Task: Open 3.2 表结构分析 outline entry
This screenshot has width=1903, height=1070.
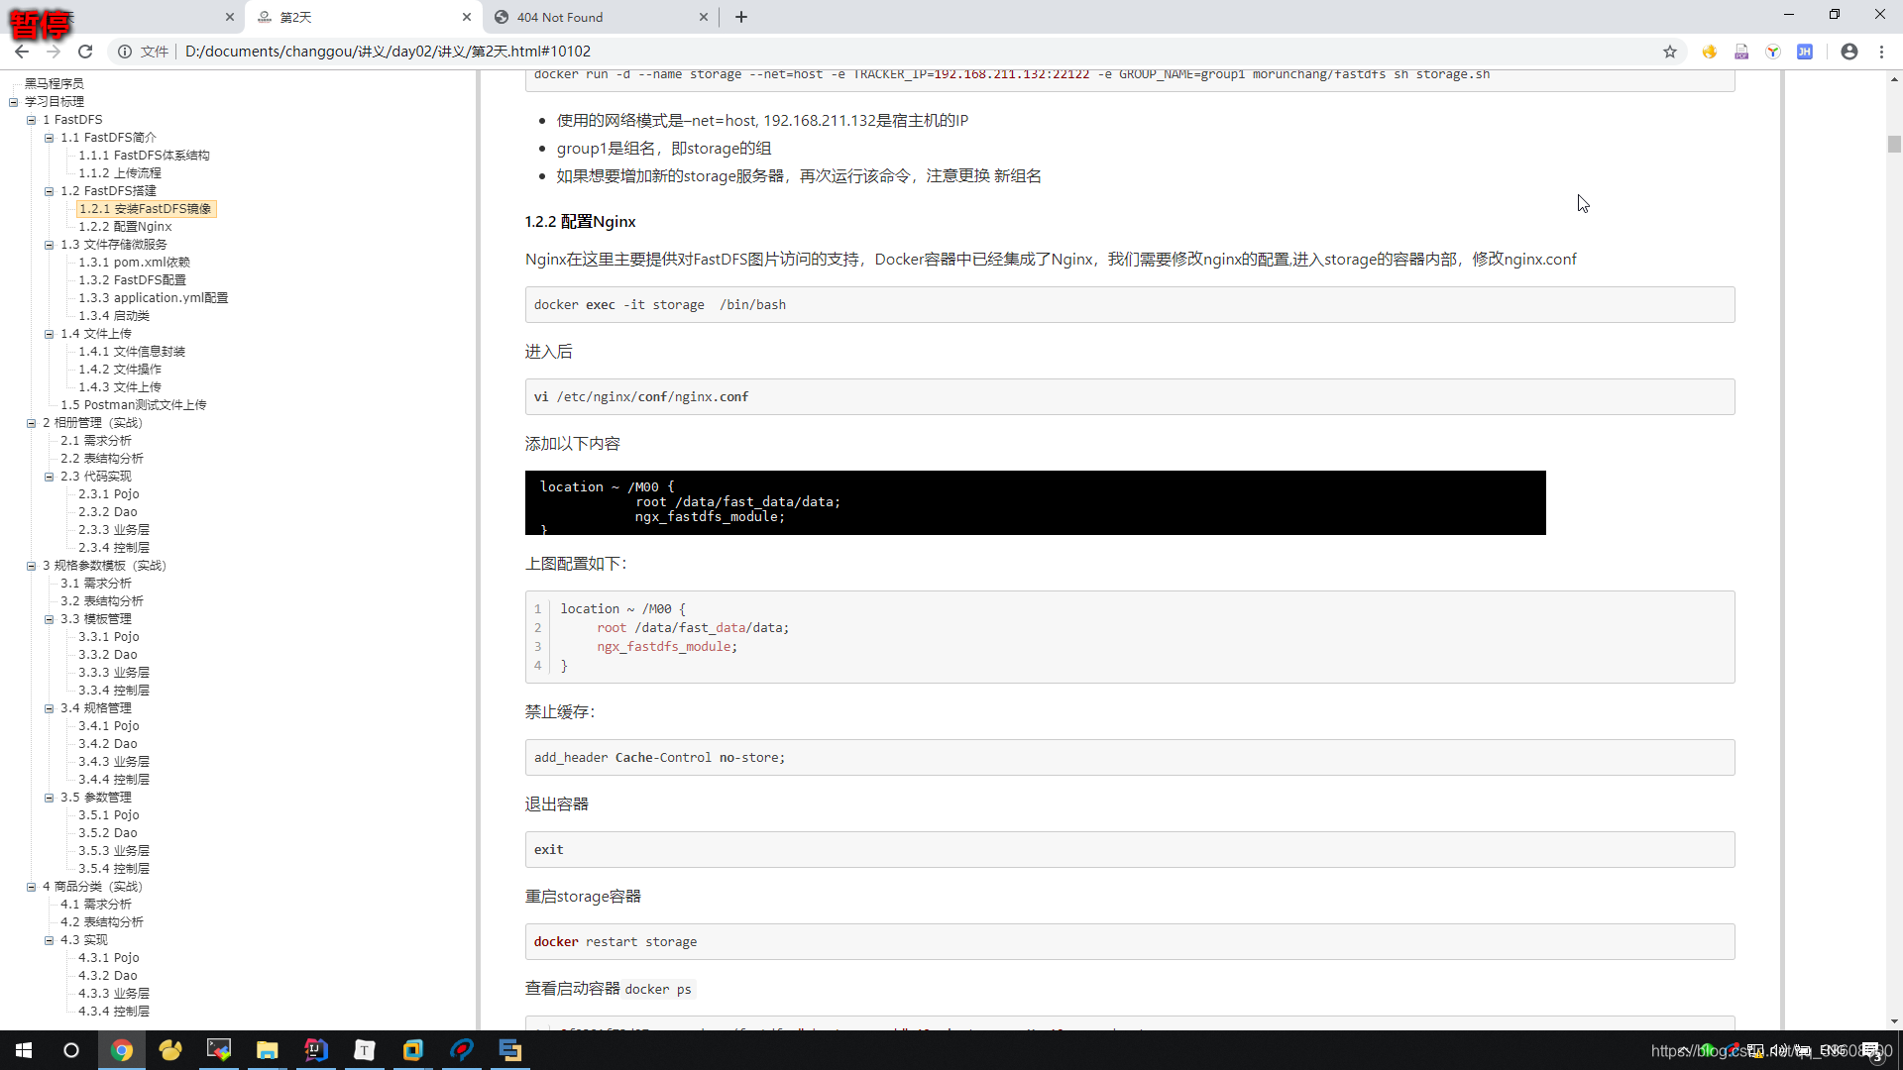Action: [x=101, y=601]
